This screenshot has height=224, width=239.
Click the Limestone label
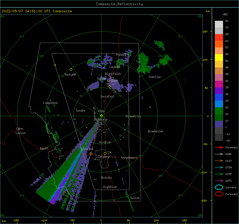(x=50, y=103)
